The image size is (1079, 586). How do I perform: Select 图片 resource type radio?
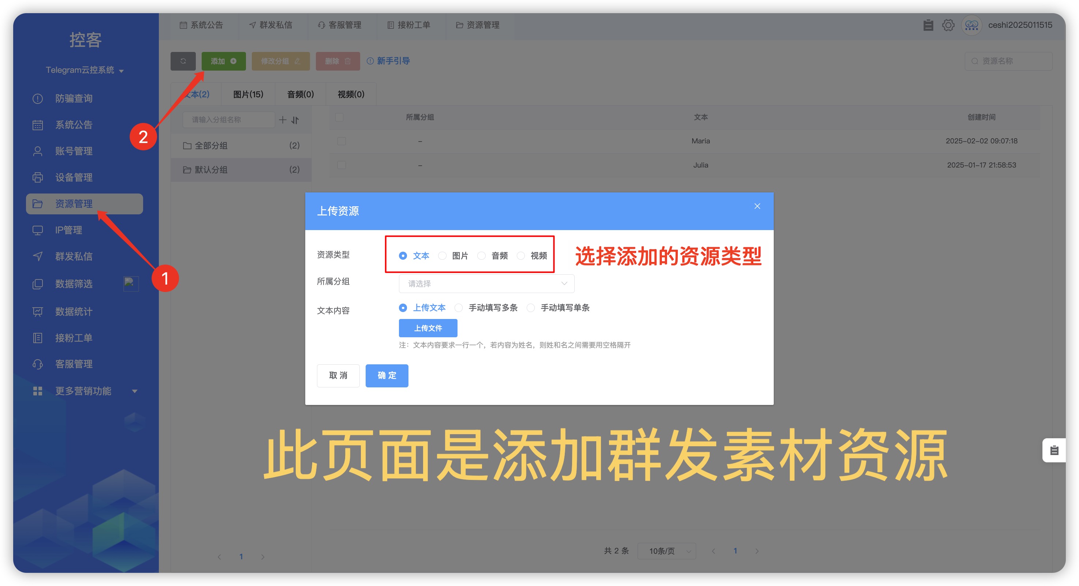[442, 256]
